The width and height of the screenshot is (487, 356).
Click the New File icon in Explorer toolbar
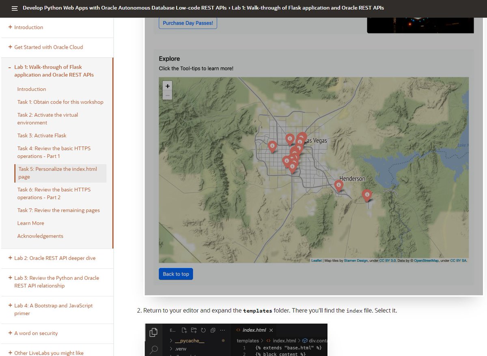pyautogui.click(x=185, y=330)
